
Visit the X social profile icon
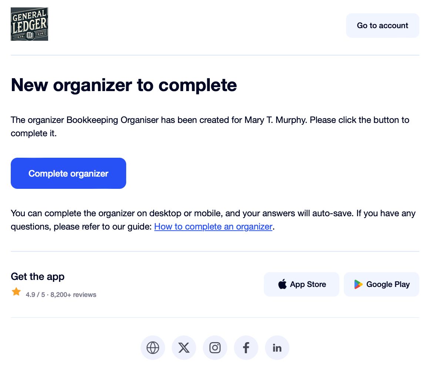click(184, 348)
